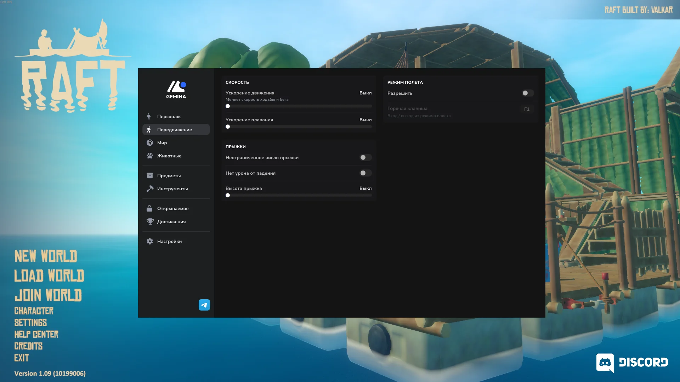Click NEW WORLD in the main menu
Image resolution: width=680 pixels, height=382 pixels.
(x=45, y=256)
